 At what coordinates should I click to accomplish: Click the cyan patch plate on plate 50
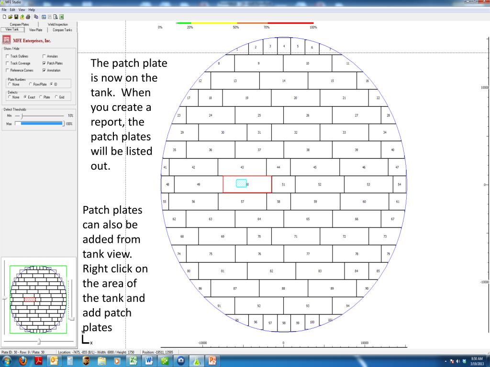241,183
